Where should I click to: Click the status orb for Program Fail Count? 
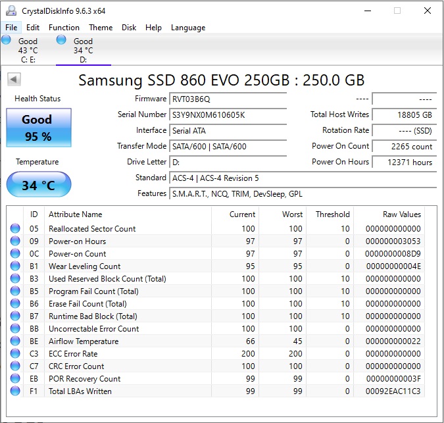[15, 291]
